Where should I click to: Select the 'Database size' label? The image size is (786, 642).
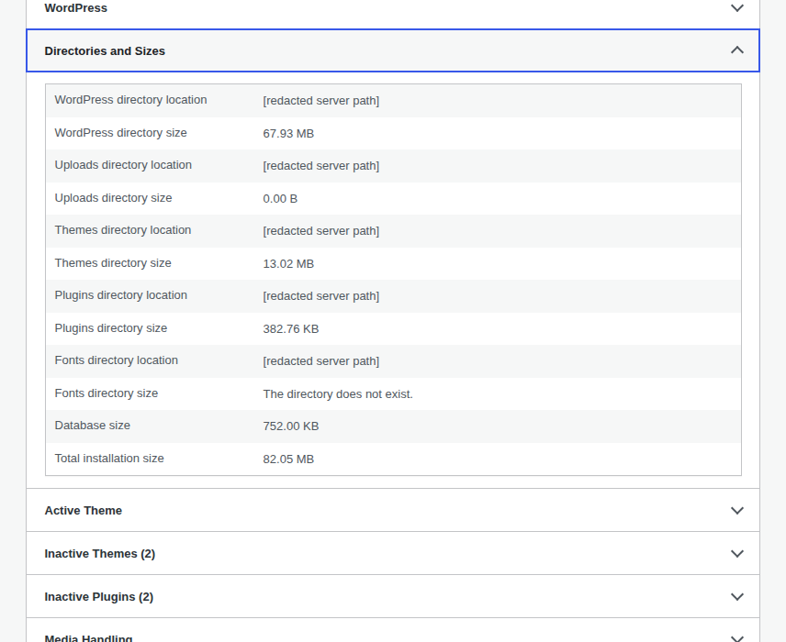click(x=92, y=426)
